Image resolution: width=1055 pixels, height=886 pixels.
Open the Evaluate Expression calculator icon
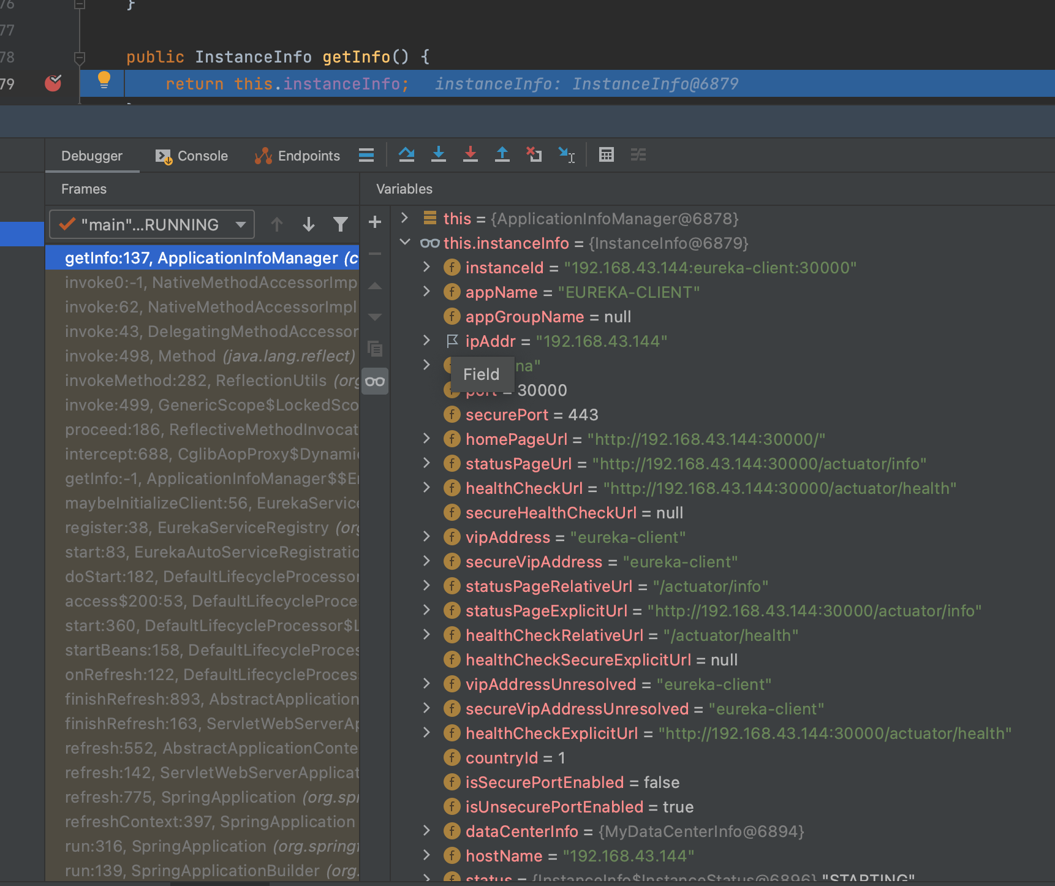[x=607, y=155]
